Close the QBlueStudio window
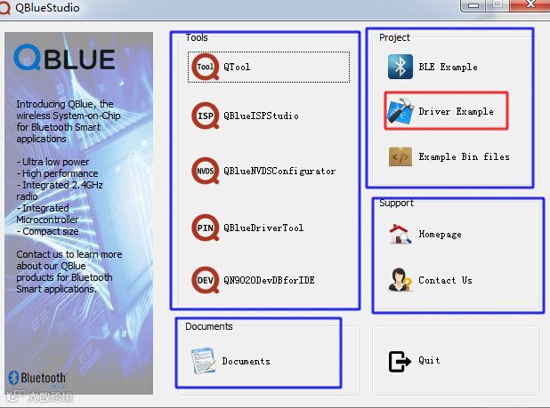Viewport: 550px width, 408px height. point(530,5)
